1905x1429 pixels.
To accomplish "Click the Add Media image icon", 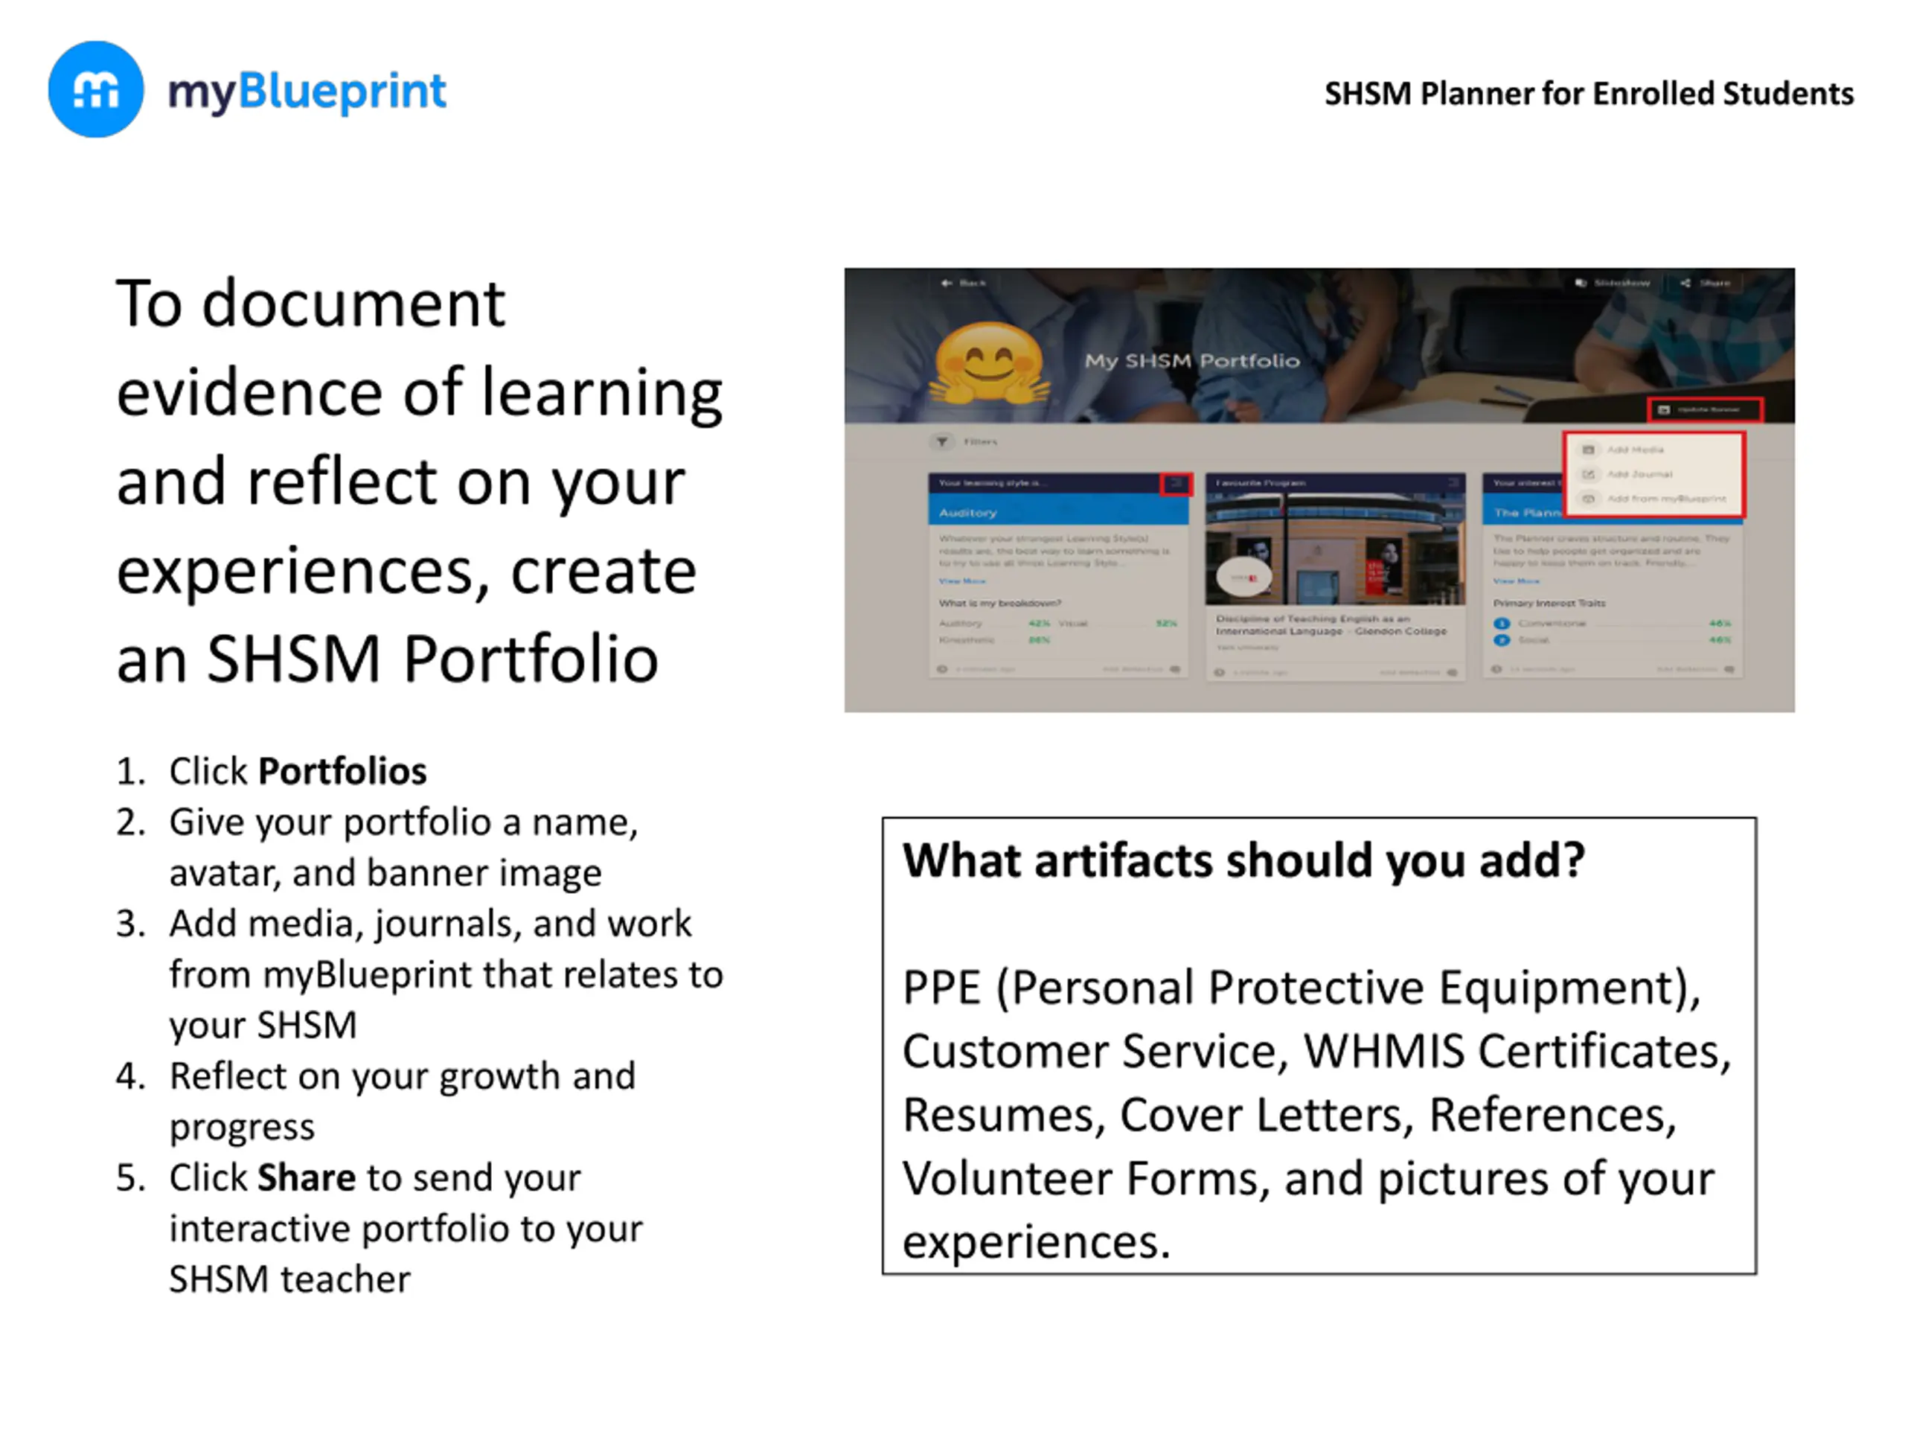I will [1589, 450].
